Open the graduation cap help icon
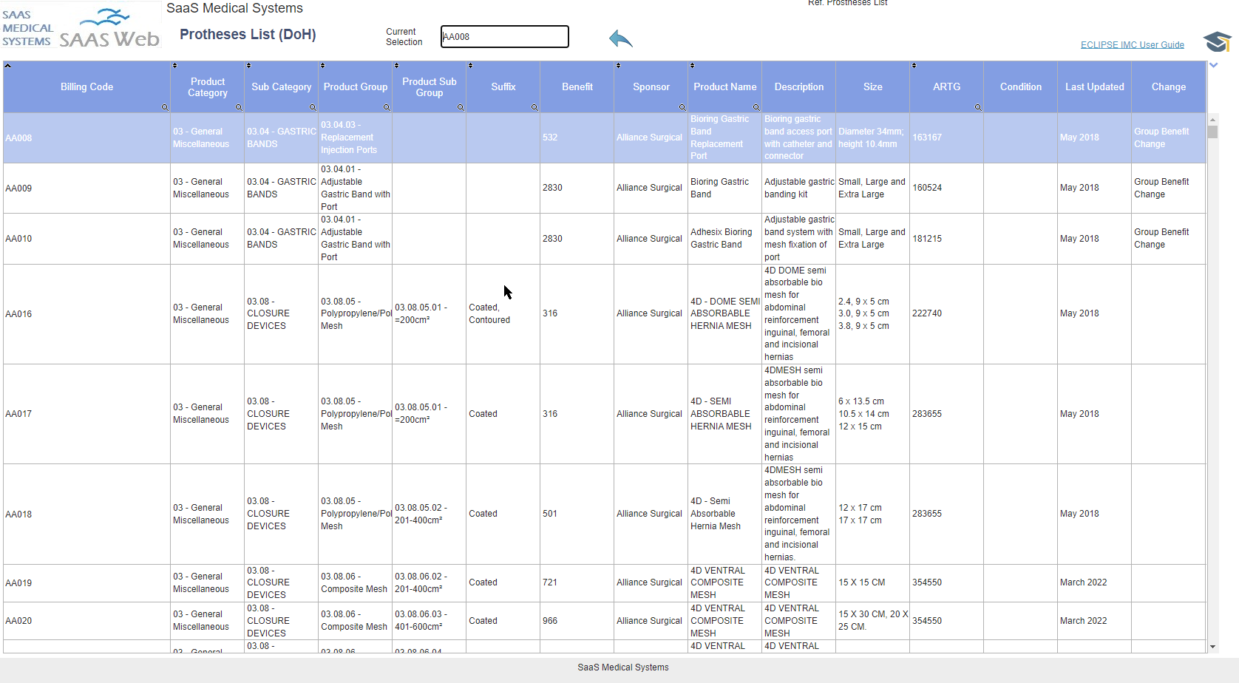This screenshot has width=1239, height=683. pos(1217,41)
